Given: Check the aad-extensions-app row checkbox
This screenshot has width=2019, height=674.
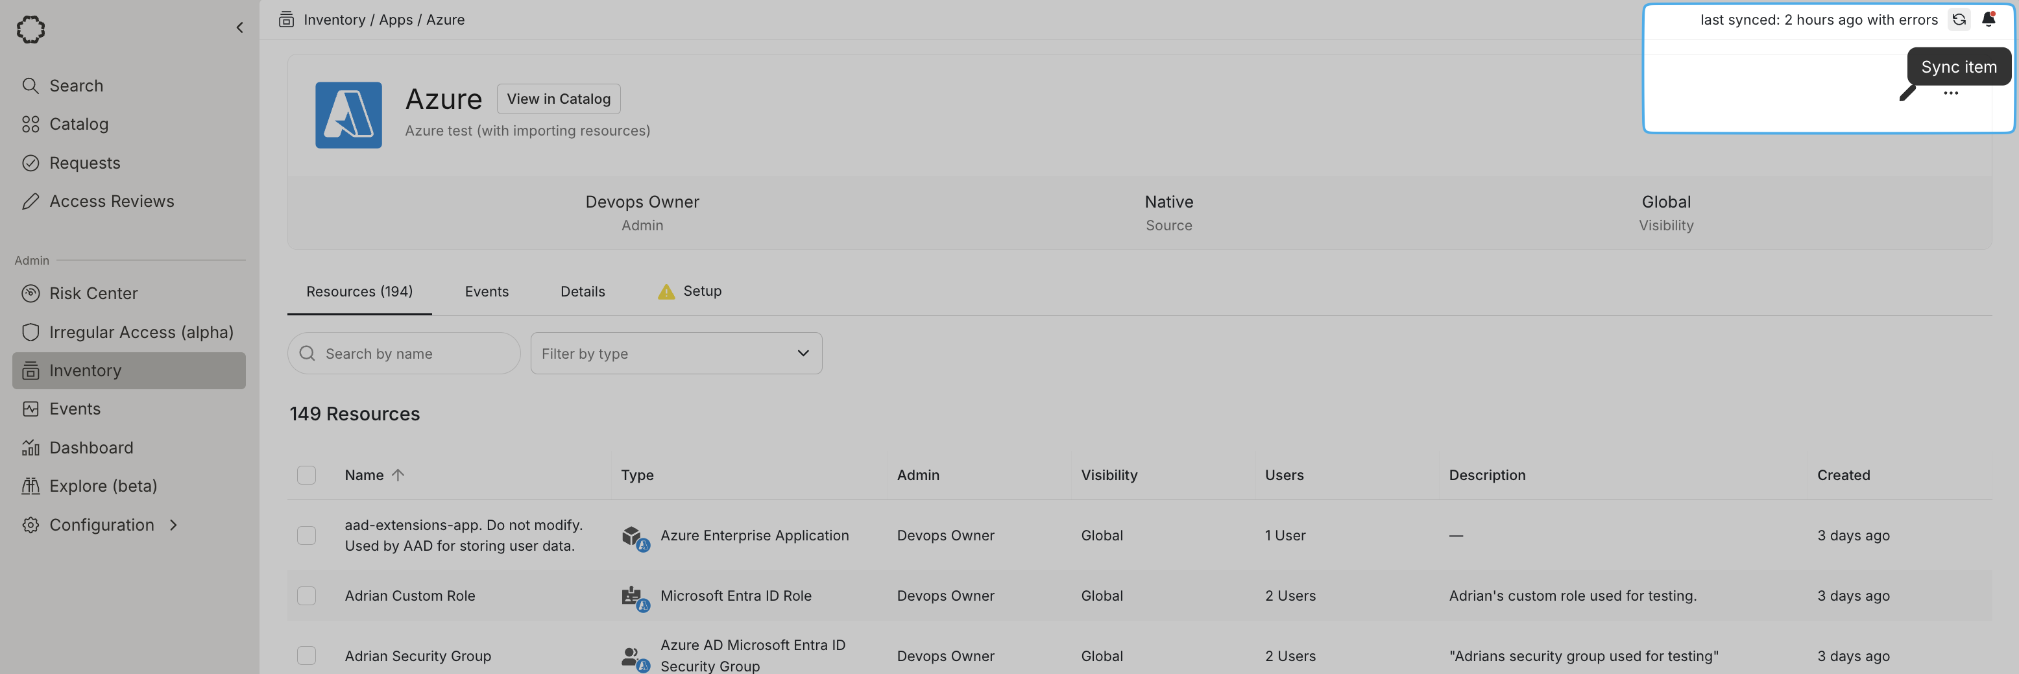Looking at the screenshot, I should coord(306,535).
